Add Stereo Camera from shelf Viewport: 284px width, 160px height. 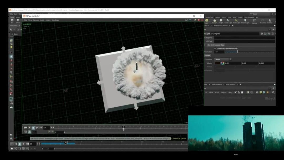click(x=255, y=21)
